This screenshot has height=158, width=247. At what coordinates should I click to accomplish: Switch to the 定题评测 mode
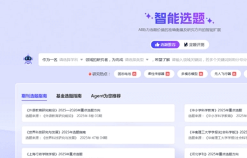click(x=194, y=45)
